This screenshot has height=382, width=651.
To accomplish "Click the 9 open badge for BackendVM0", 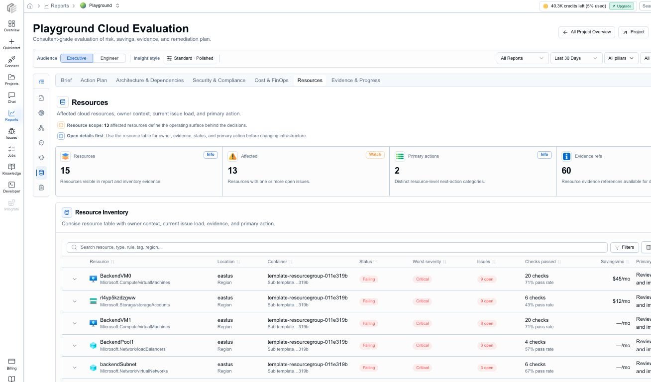I will 486,279.
